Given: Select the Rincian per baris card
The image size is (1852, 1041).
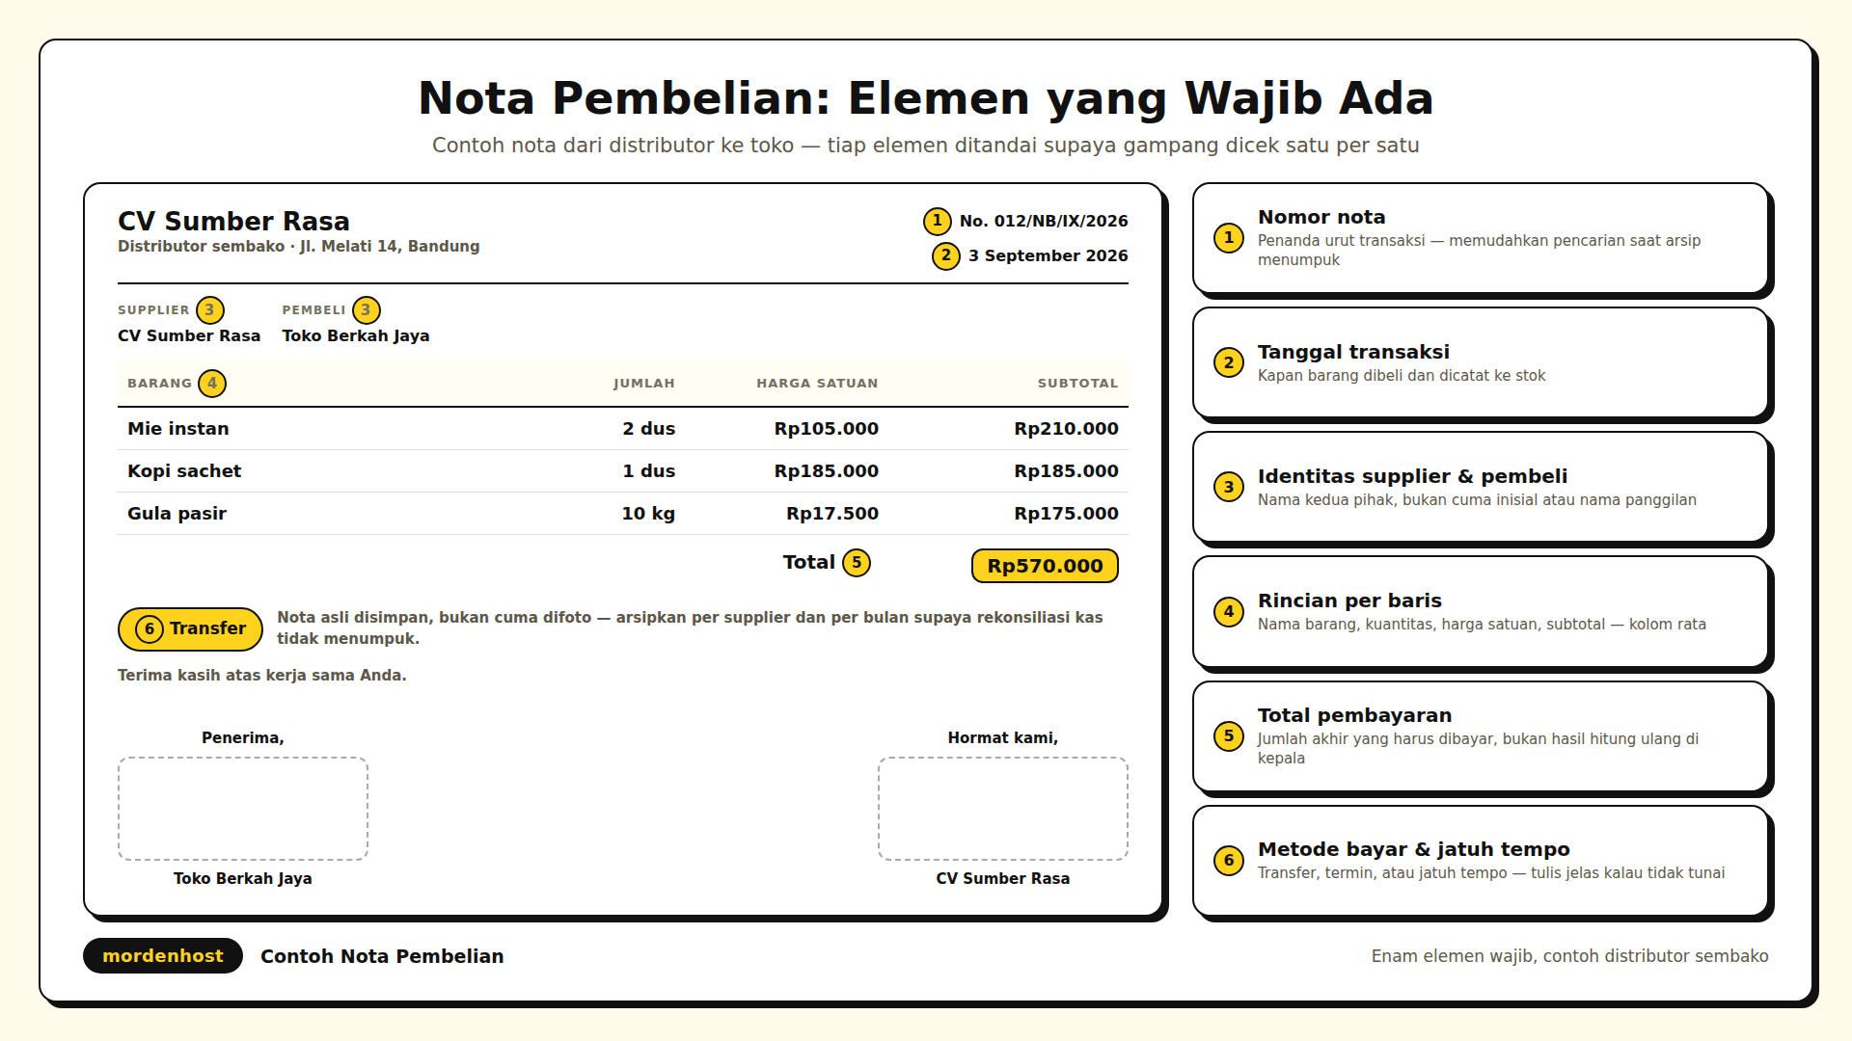Looking at the screenshot, I should (1481, 611).
